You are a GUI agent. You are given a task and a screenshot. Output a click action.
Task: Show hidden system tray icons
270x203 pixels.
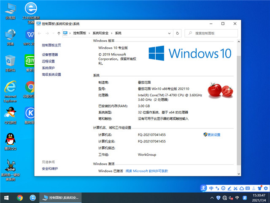[212, 198]
